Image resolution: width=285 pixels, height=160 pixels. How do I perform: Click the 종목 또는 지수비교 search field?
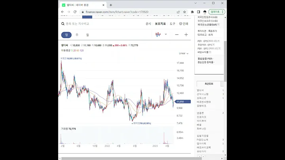point(78,24)
